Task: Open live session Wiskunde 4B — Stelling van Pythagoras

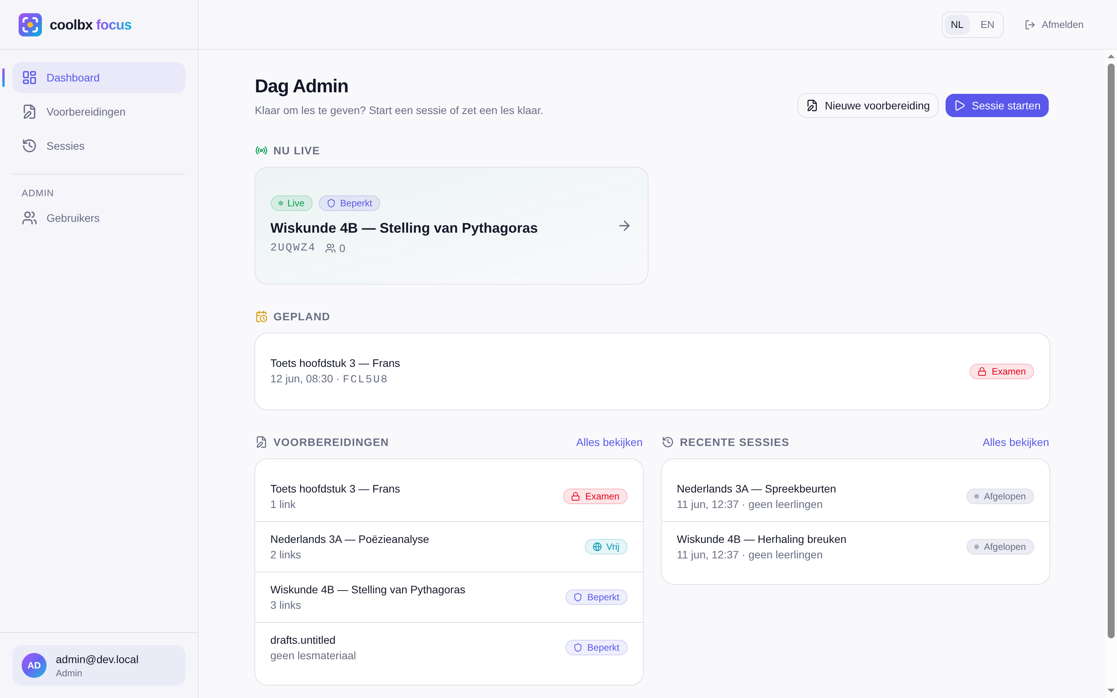Action: (x=451, y=226)
